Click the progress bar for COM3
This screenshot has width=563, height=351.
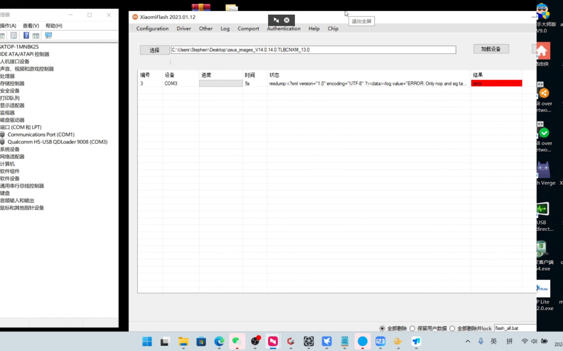tap(221, 84)
